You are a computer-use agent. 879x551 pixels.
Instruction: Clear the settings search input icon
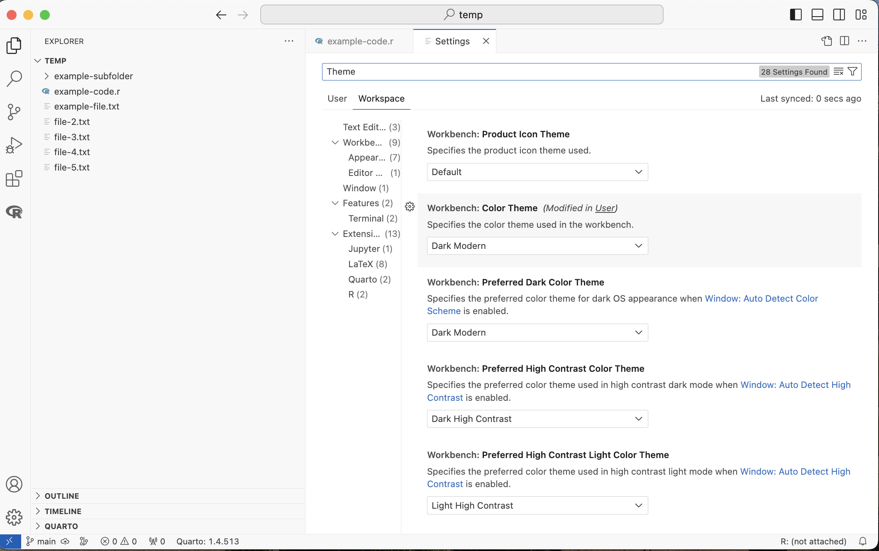pos(838,72)
